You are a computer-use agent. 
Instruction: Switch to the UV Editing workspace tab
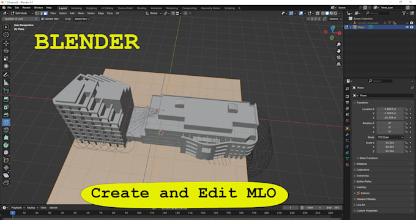point(107,8)
